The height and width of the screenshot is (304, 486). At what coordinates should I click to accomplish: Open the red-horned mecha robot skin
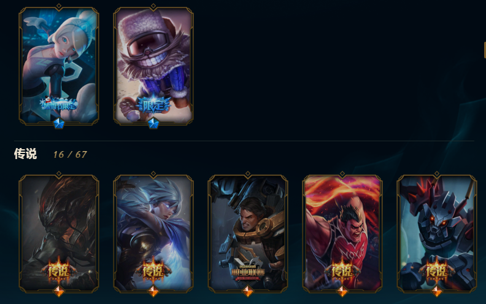[437, 233]
